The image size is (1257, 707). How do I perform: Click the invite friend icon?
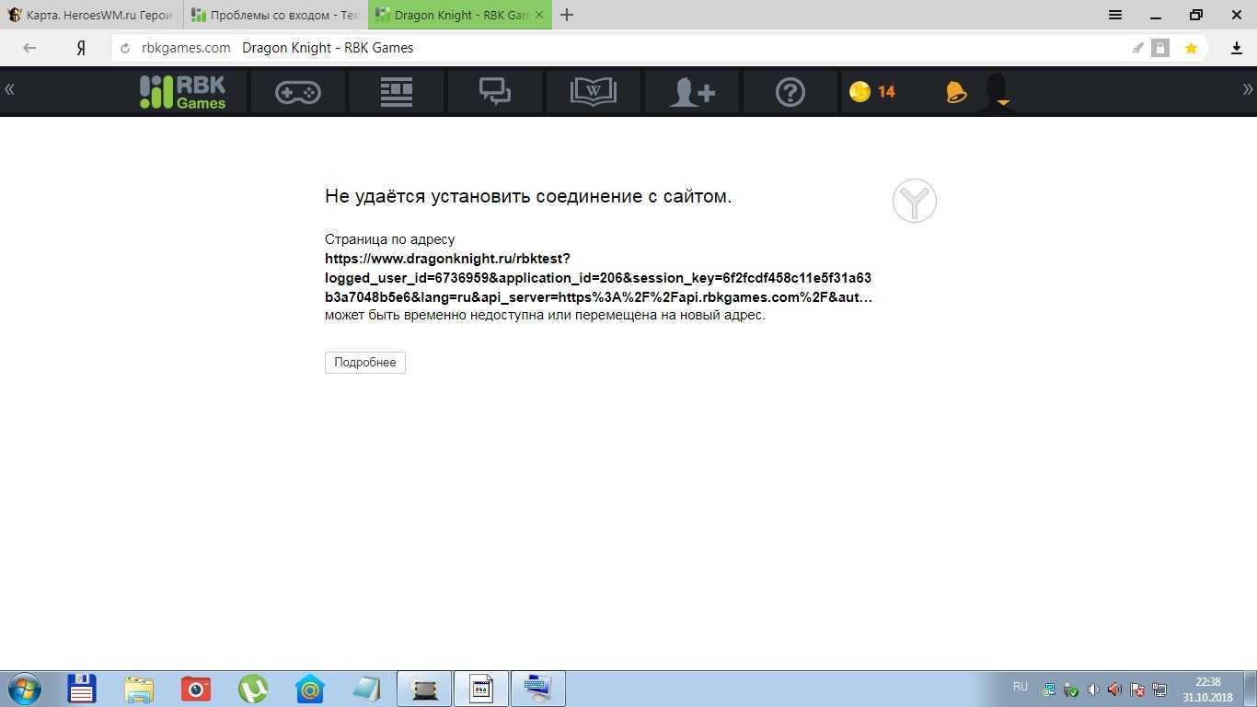(692, 91)
